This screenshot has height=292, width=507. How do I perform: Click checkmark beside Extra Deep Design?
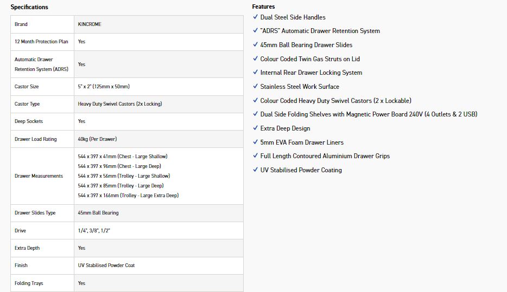point(255,128)
